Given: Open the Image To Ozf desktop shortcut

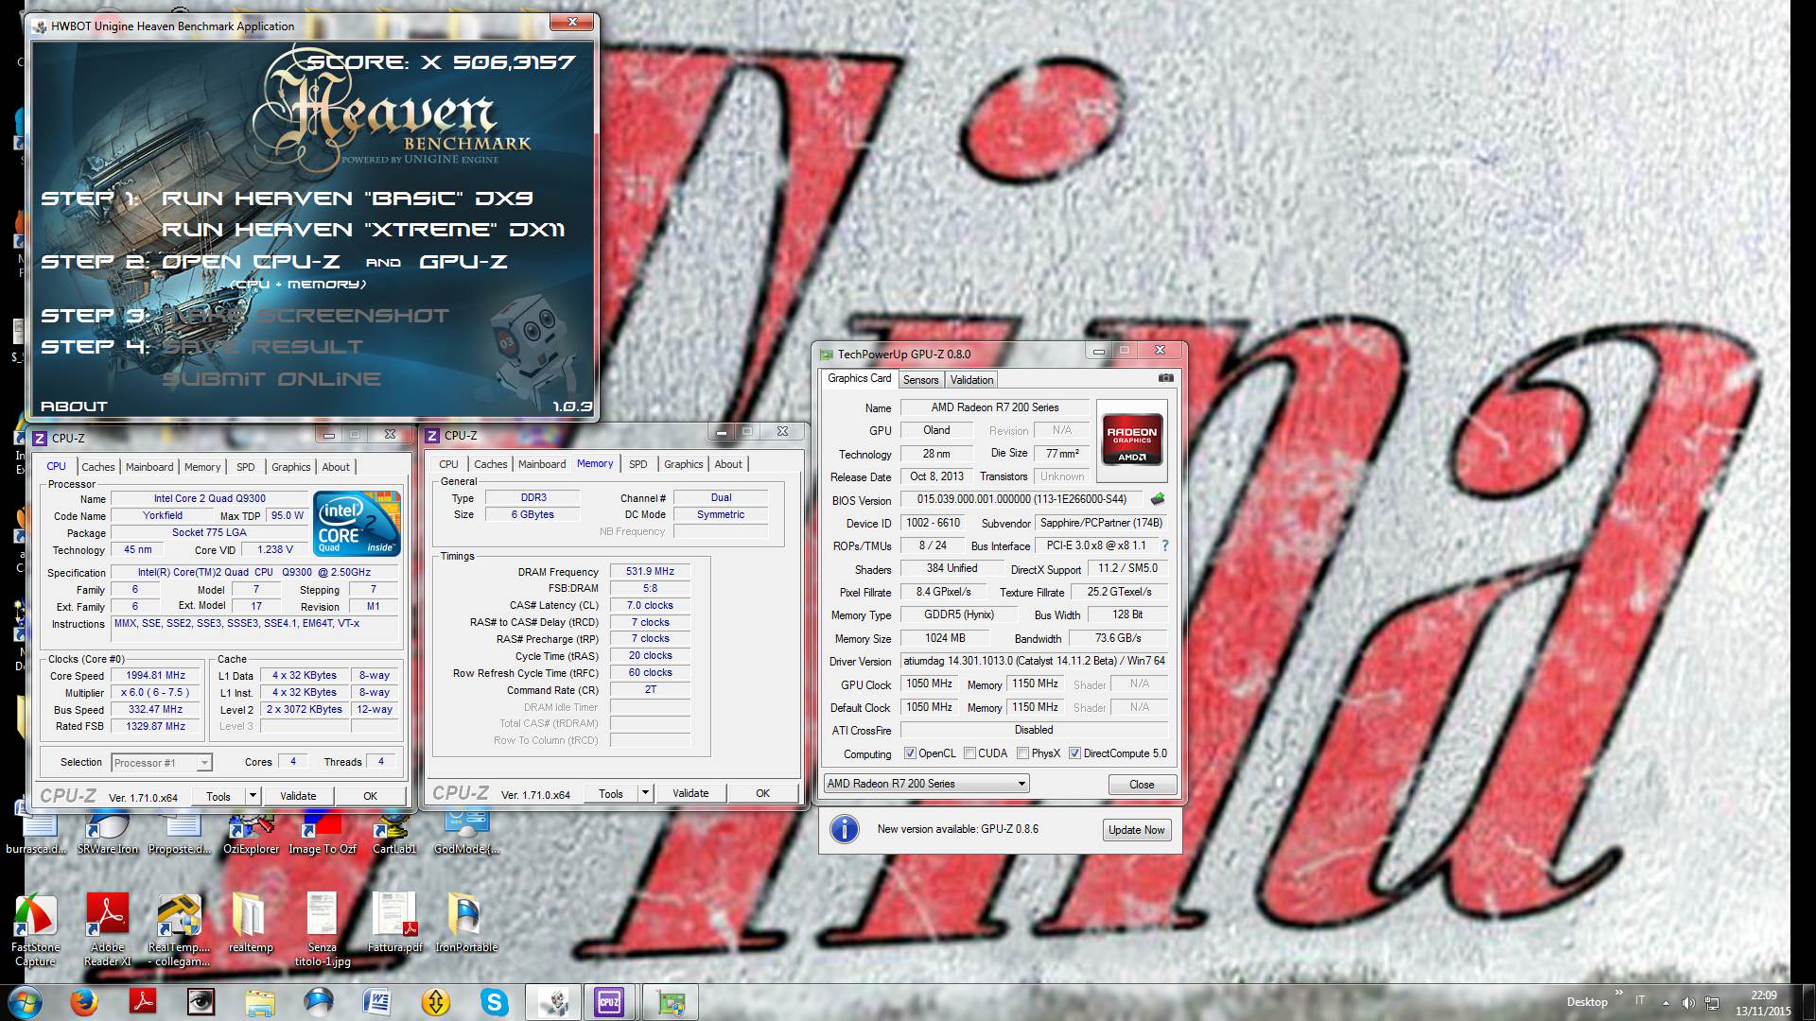Looking at the screenshot, I should coord(322,834).
